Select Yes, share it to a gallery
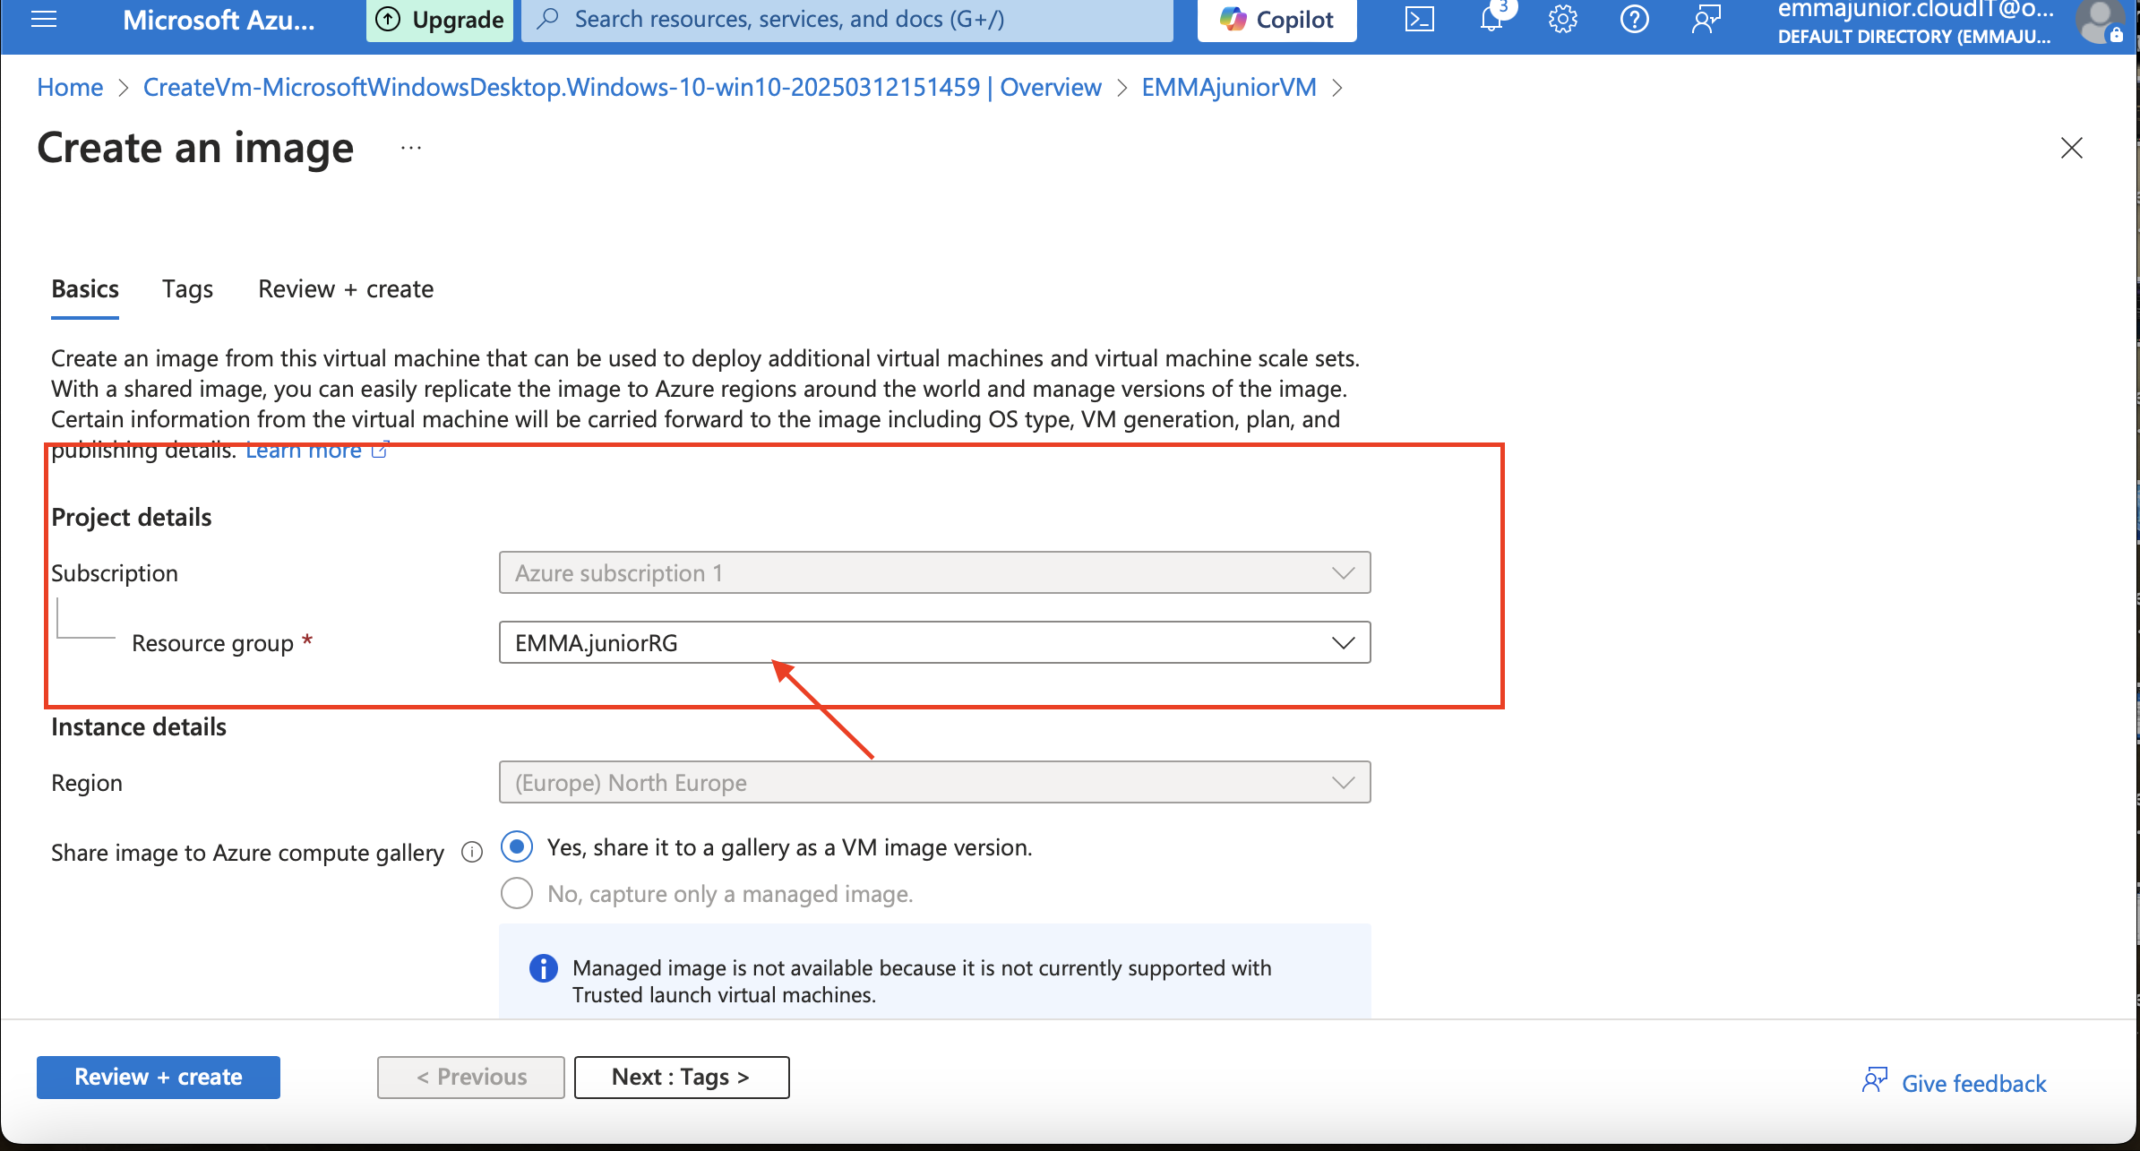This screenshot has height=1151, width=2140. [517, 847]
